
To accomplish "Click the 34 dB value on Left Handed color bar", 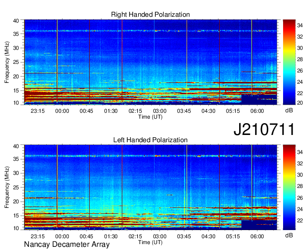I will pos(300,152).
